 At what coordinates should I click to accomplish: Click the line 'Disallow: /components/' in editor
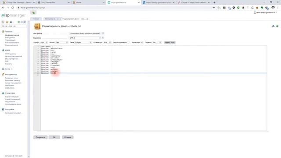point(51,56)
